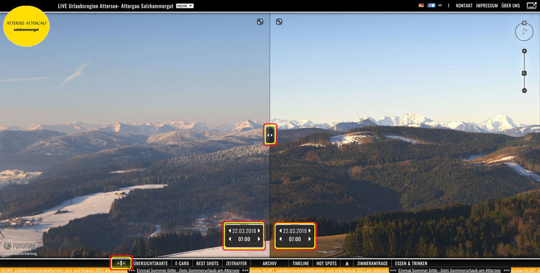Screen dimensions: 540x273
Task: Show HOT SPOTS
Action: 326,263
